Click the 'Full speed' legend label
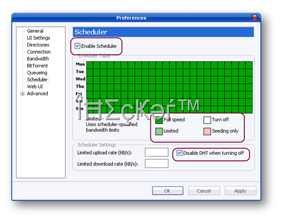The width and height of the screenshot is (283, 223). [174, 119]
